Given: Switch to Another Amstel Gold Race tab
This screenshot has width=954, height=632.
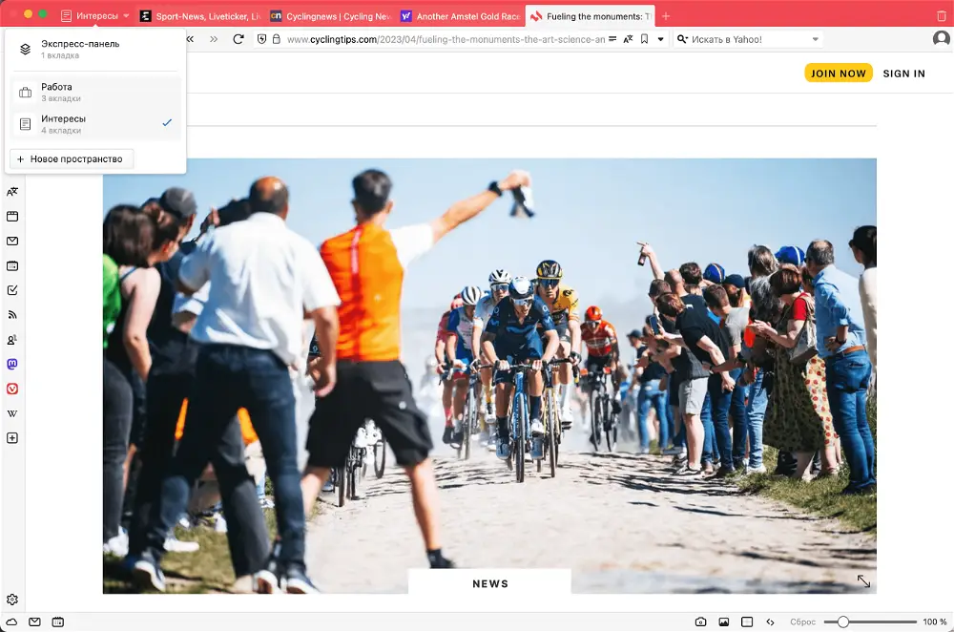Looking at the screenshot, I should (x=461, y=16).
